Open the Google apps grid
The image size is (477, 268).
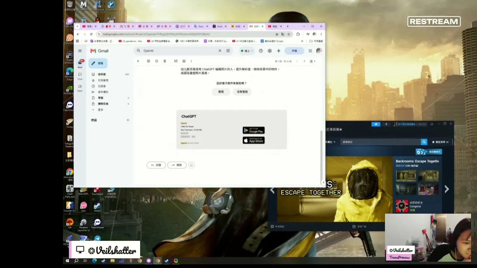tap(310, 51)
